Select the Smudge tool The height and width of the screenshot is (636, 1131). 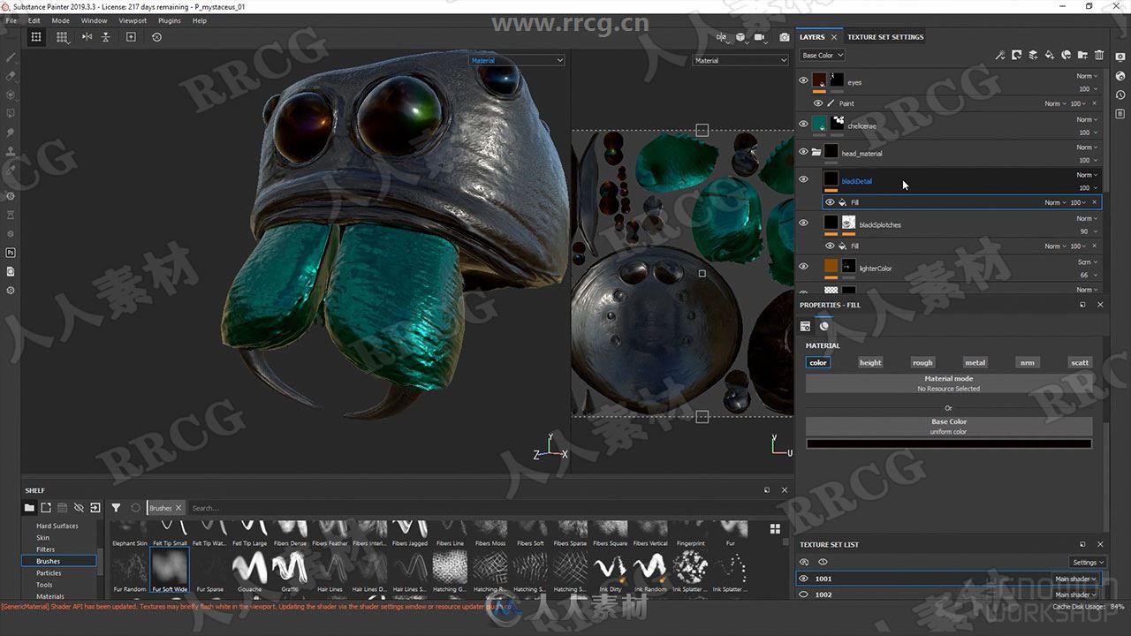(11, 132)
